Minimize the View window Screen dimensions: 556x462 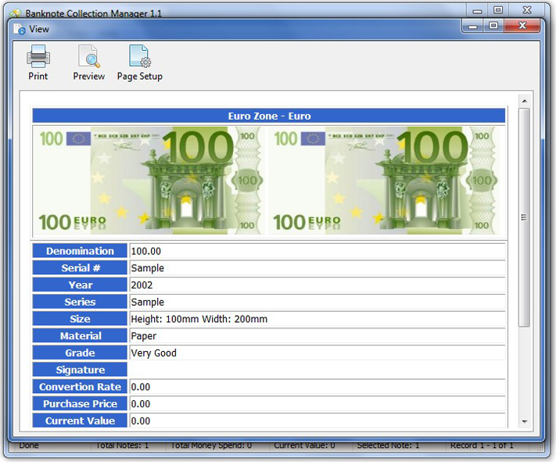tap(472, 26)
